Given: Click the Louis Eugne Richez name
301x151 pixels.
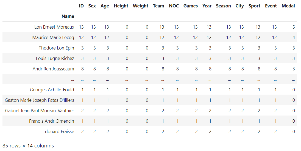Looking at the screenshot, I should (55, 58).
